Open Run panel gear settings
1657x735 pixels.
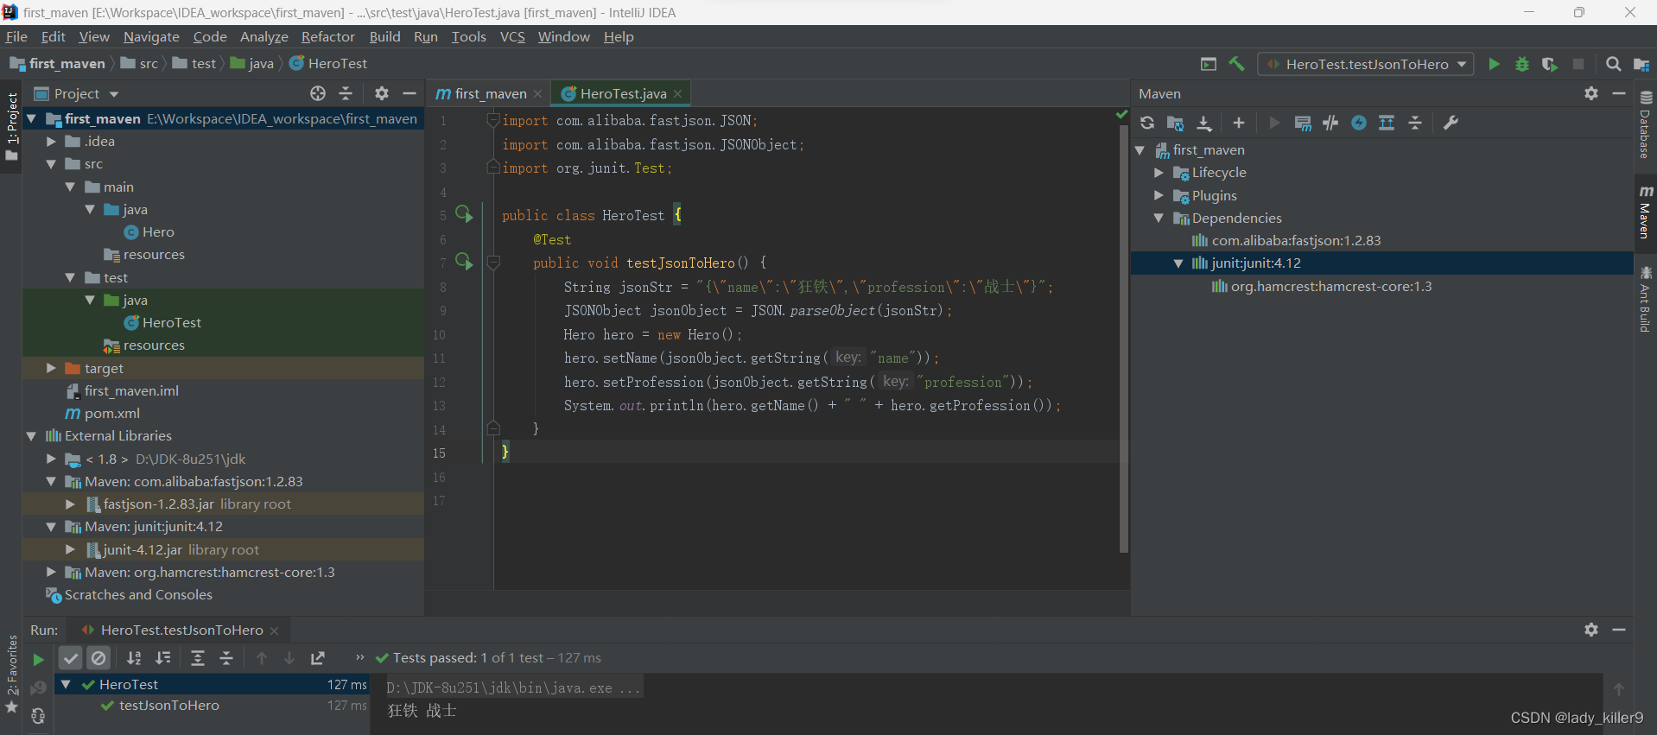[1591, 630]
